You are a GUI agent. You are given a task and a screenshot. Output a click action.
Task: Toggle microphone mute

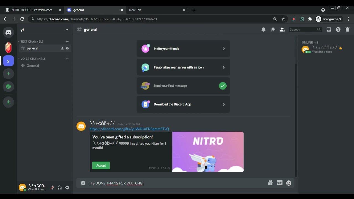pos(52,188)
